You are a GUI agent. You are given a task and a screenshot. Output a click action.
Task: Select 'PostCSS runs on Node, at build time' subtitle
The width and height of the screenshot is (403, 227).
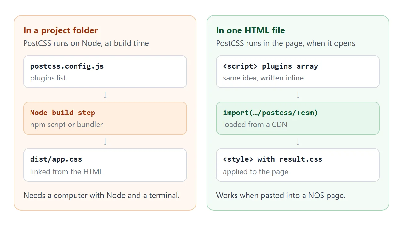coord(86,43)
